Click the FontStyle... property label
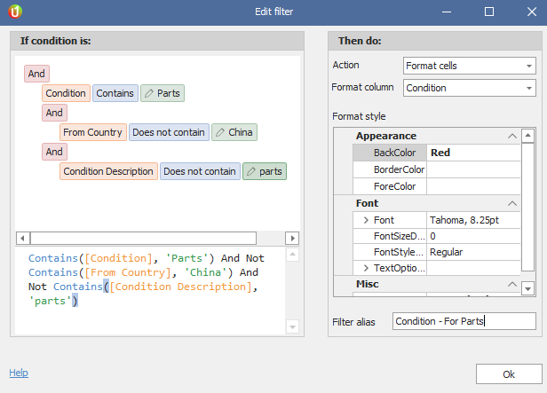This screenshot has height=393, width=547. [400, 252]
